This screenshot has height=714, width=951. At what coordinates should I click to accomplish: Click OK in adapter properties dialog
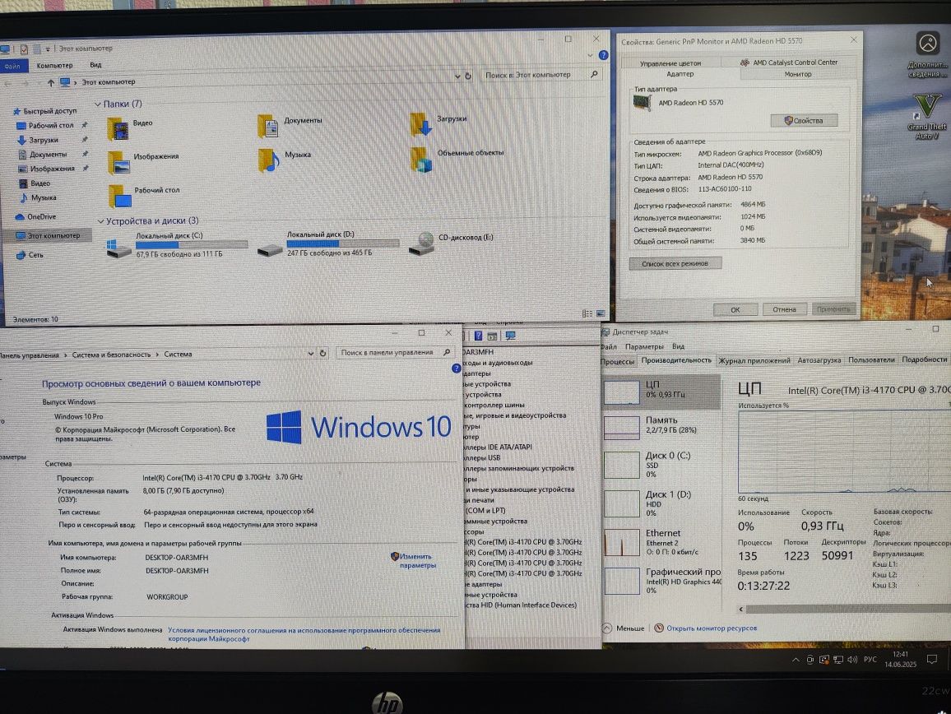(x=735, y=309)
